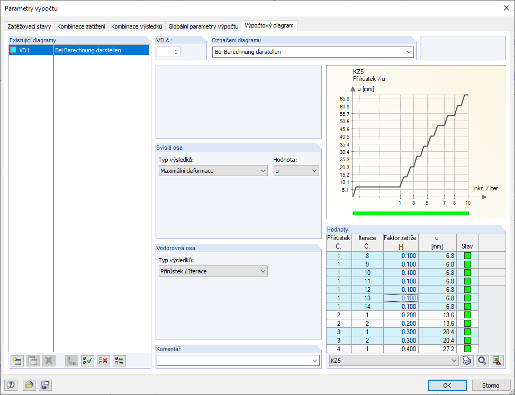515x395 pixels.
Task: Invert the diagram selection
Action: click(119, 361)
